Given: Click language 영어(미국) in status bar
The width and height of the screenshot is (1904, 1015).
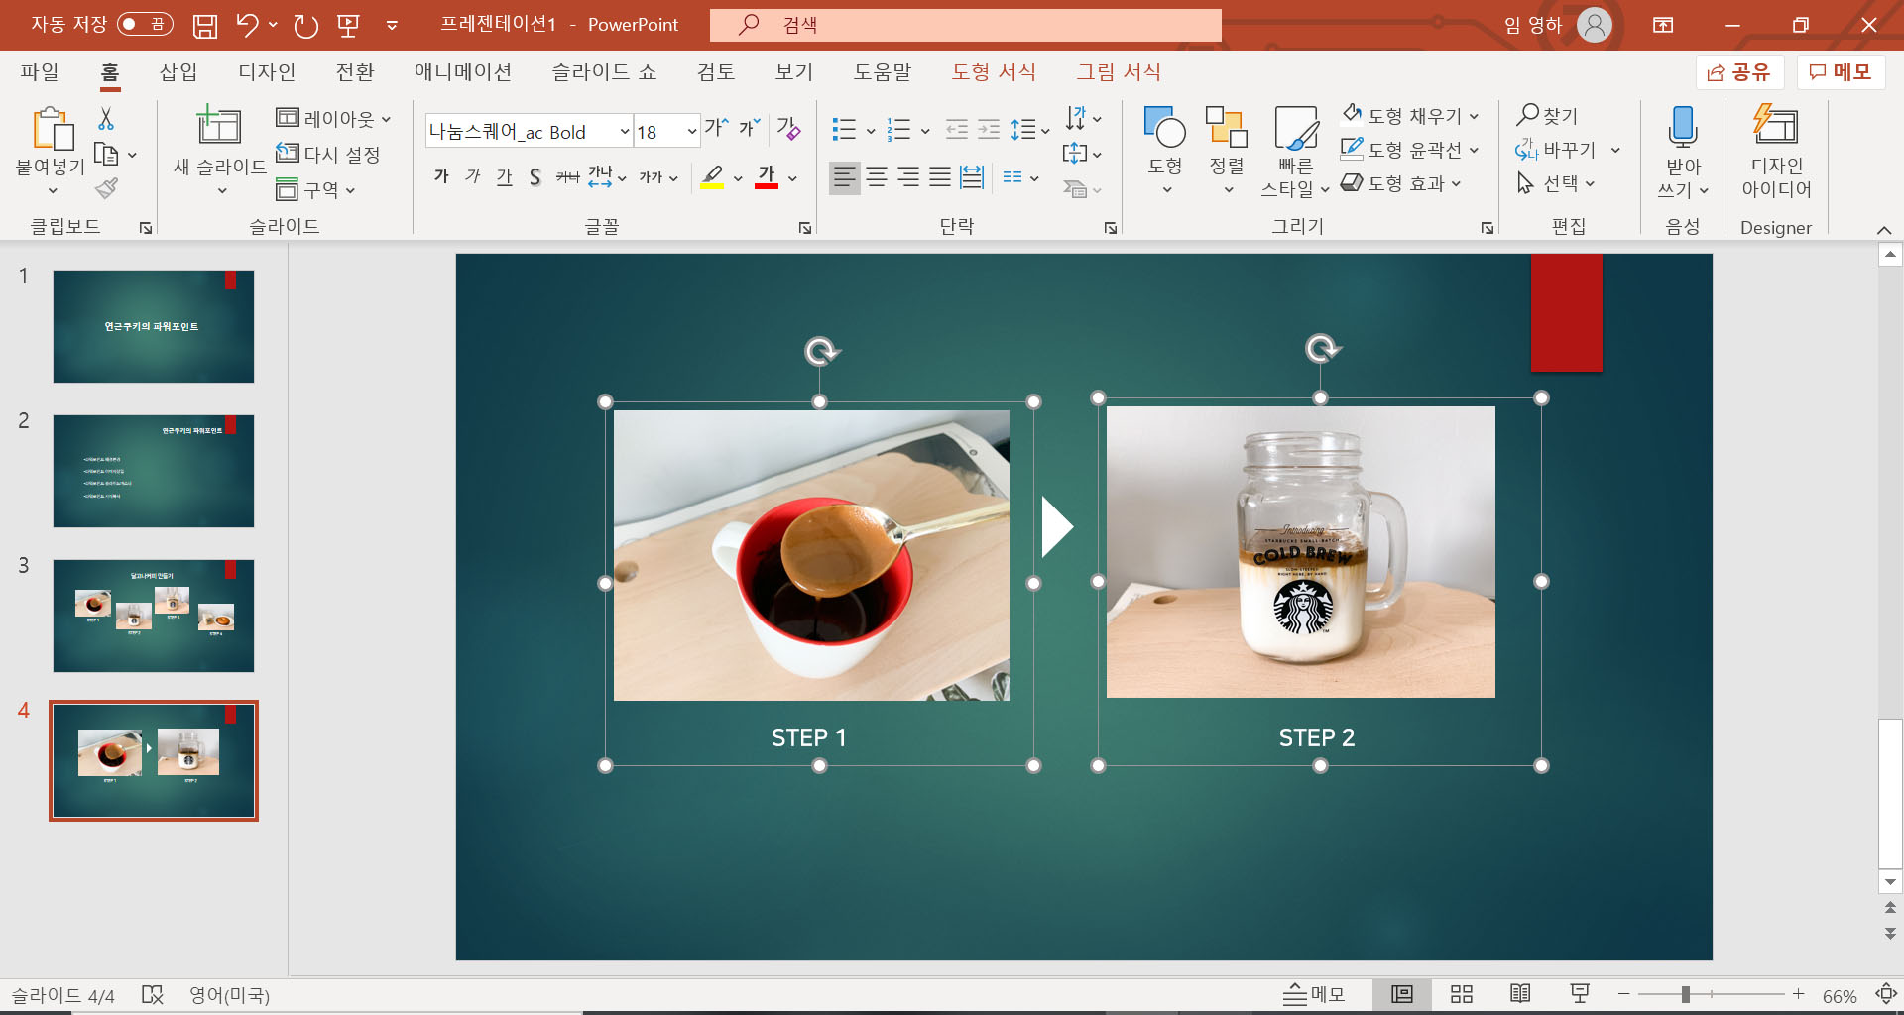Looking at the screenshot, I should 229,995.
